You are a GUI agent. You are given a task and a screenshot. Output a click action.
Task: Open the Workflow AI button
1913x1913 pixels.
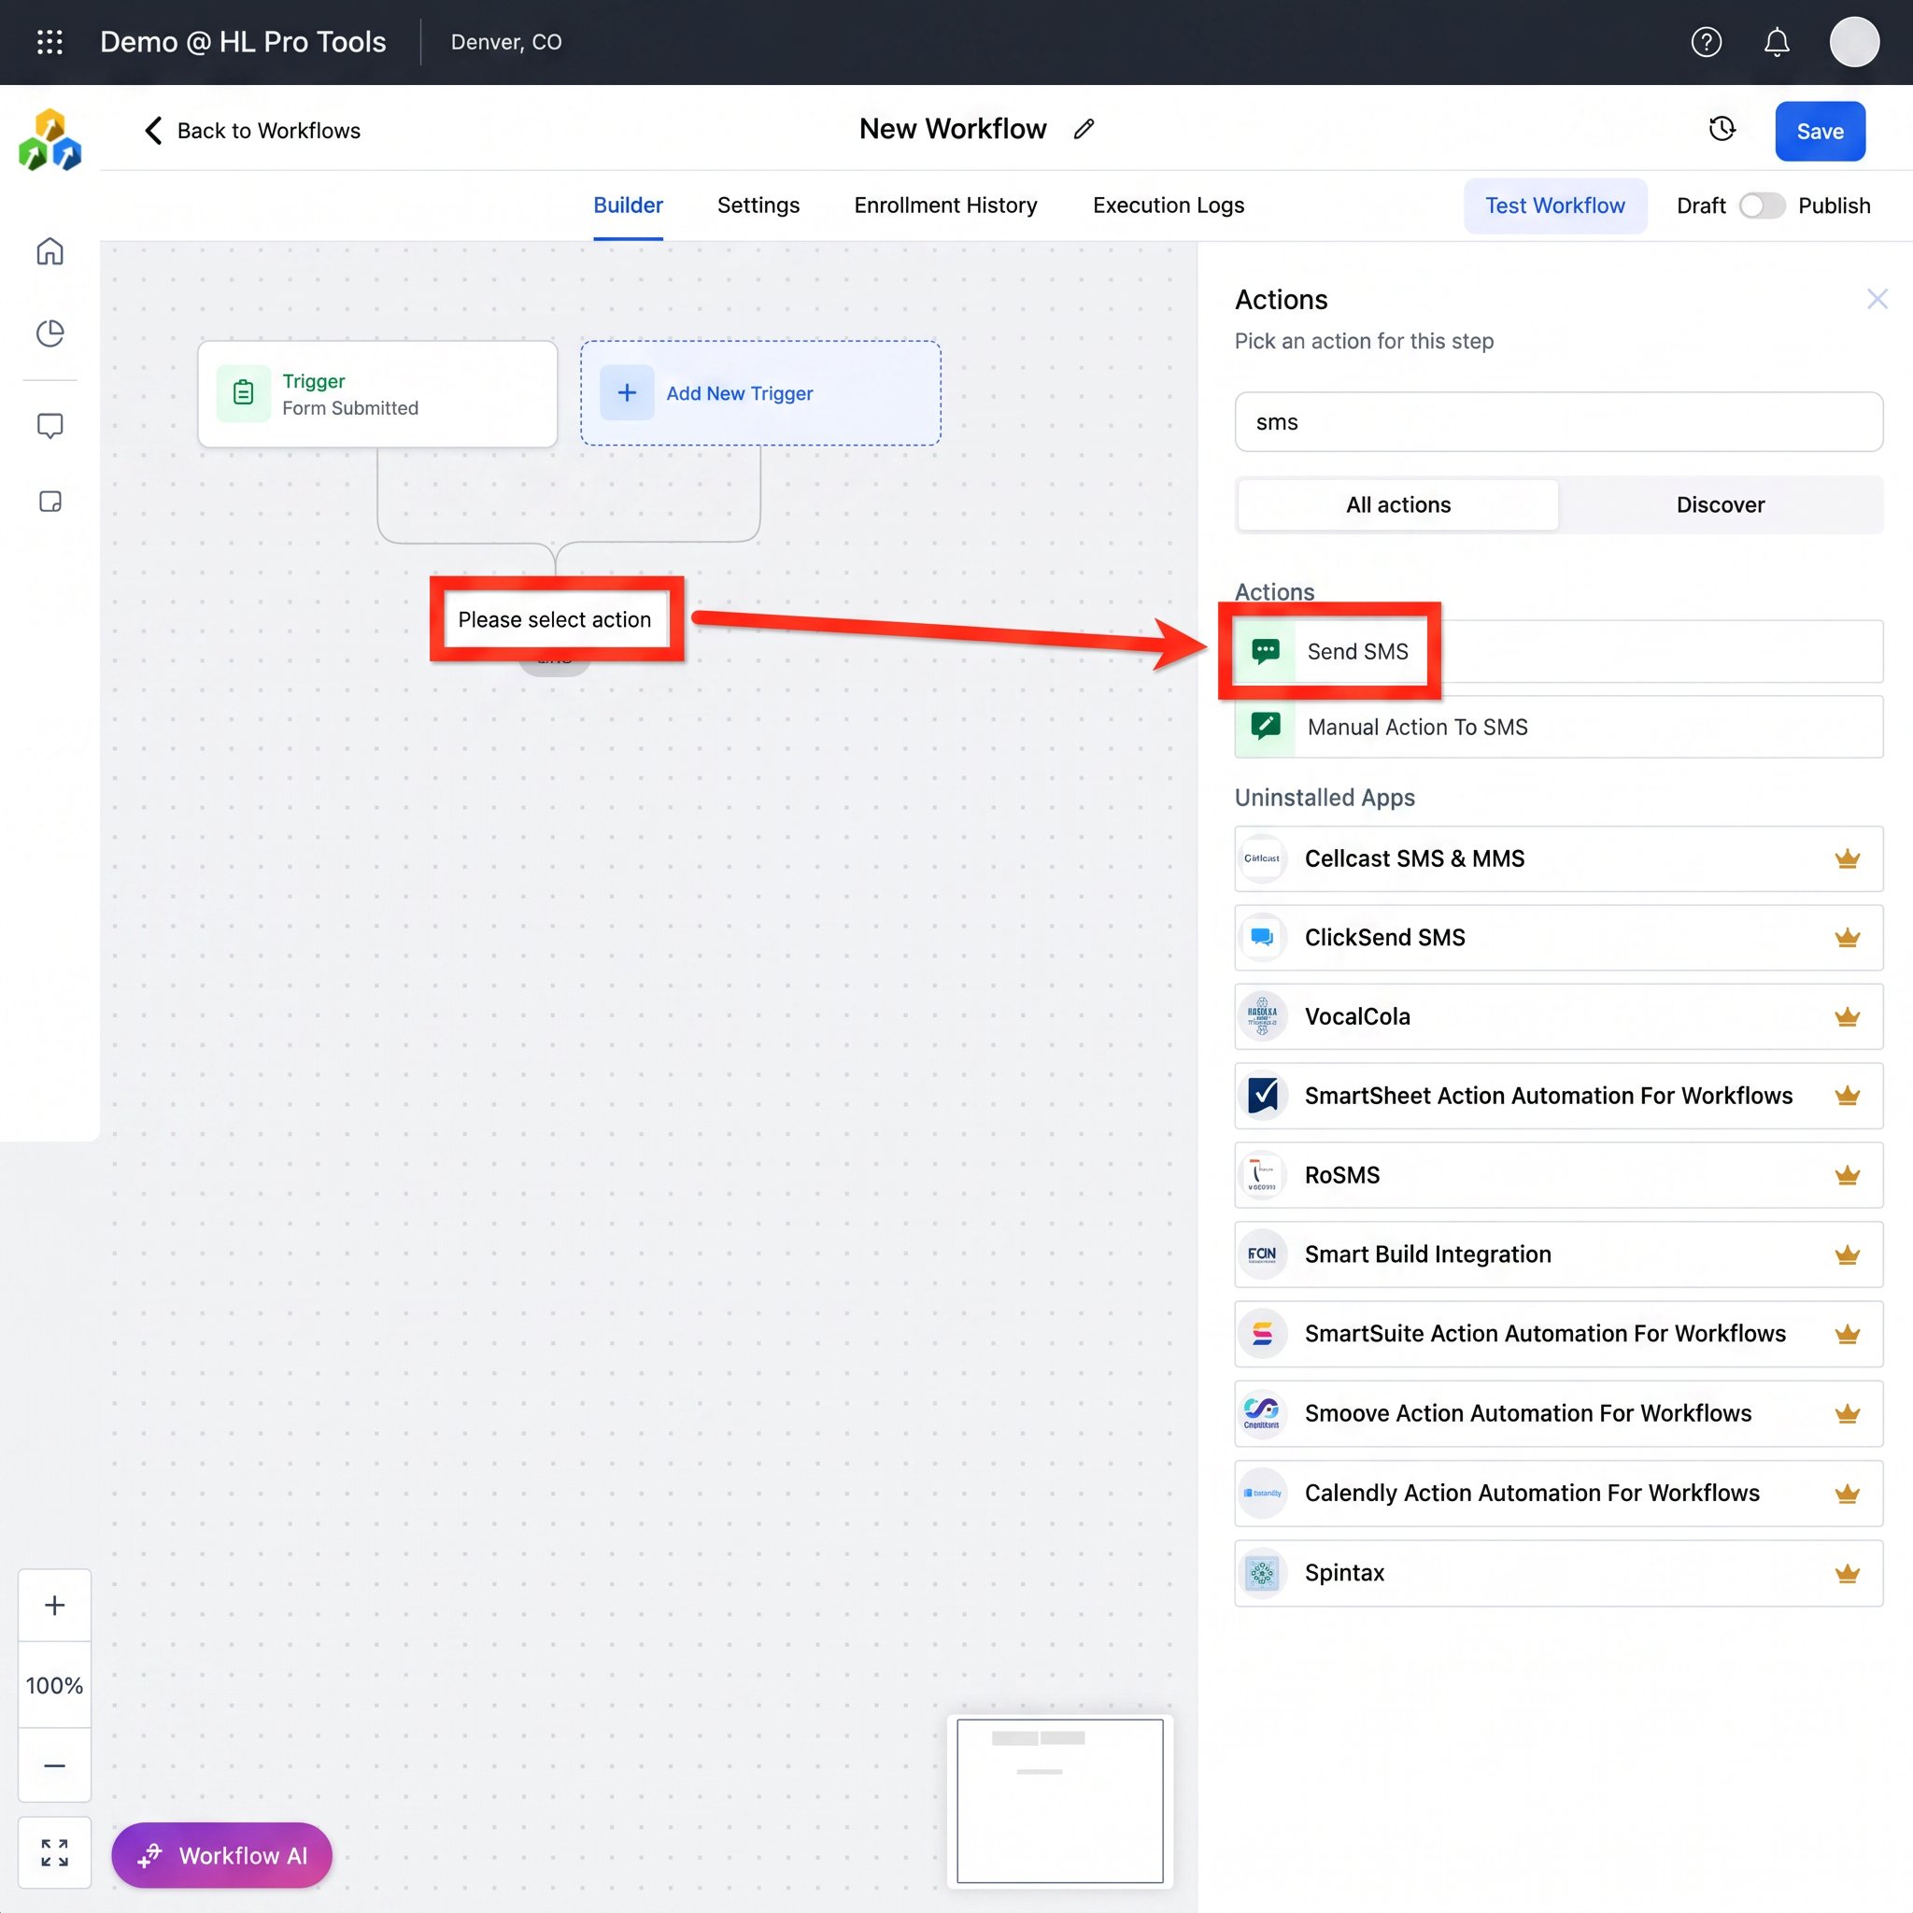(221, 1854)
